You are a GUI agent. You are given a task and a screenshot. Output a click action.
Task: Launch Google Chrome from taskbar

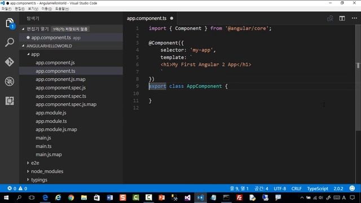pyautogui.click(x=71, y=198)
